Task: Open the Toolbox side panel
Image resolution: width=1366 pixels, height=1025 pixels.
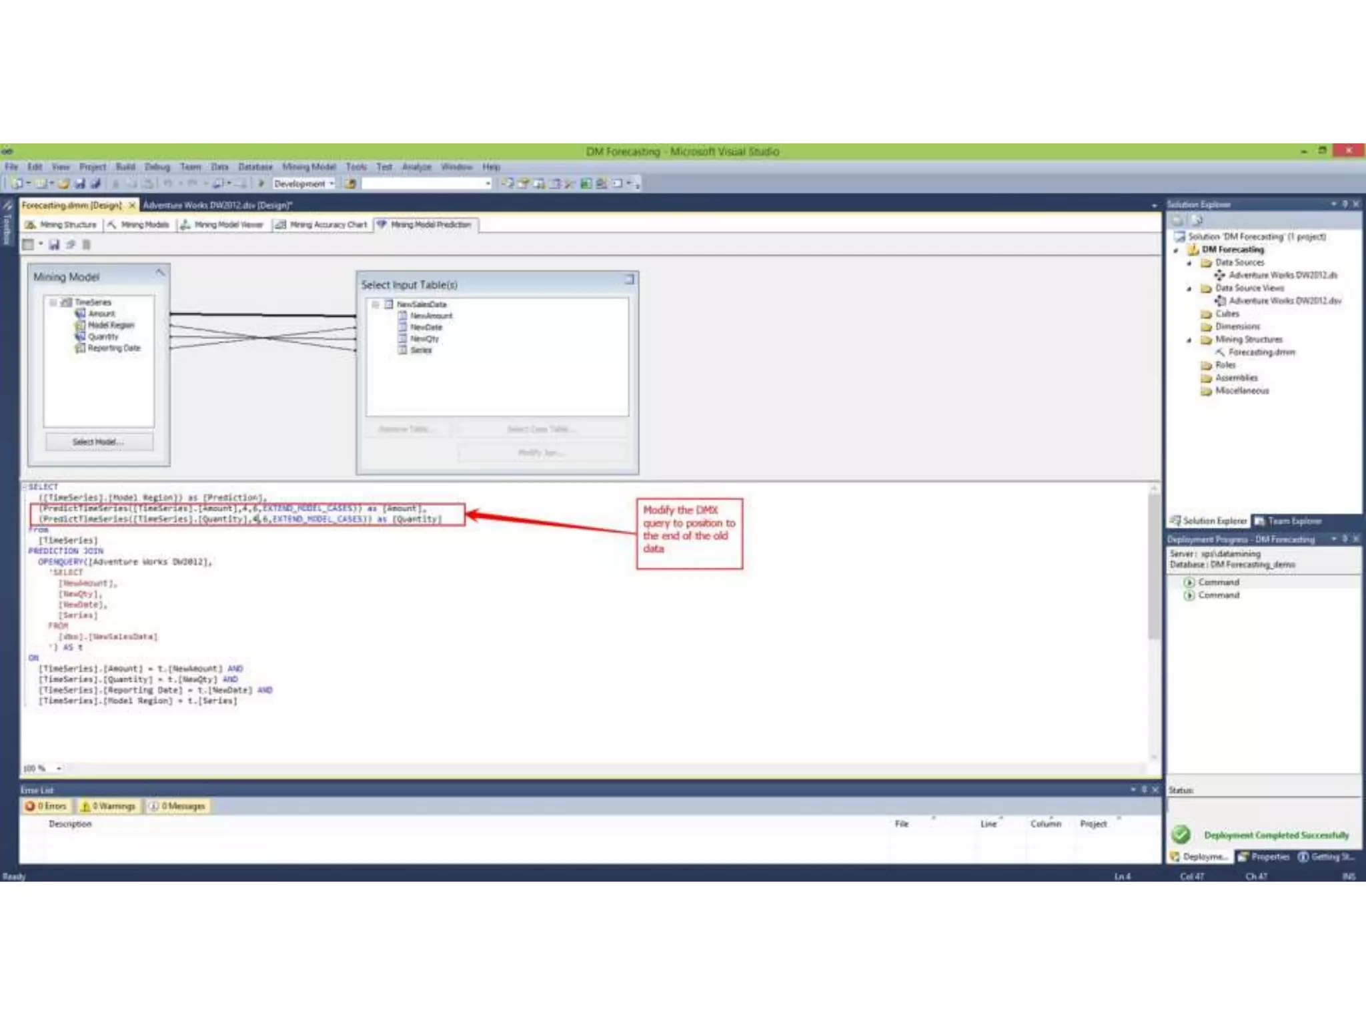Action: point(7,228)
